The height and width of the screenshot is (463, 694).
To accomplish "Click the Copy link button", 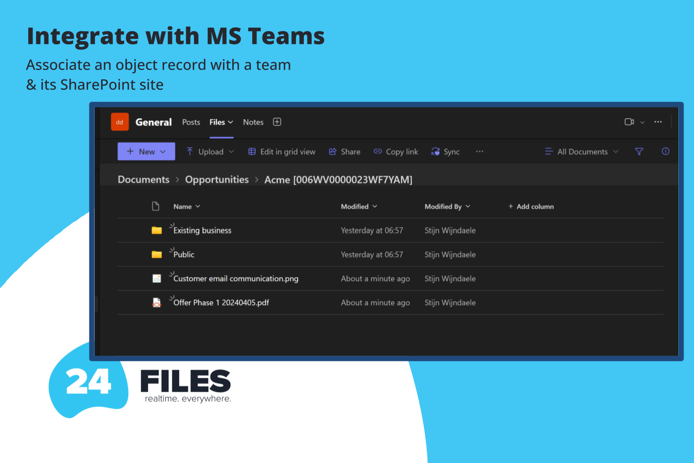I will (396, 152).
